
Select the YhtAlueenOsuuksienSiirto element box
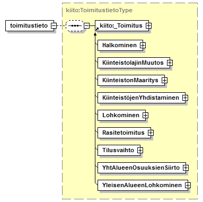(142, 168)
